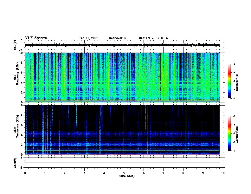Click time axis tick label "0"

[x=25, y=173]
